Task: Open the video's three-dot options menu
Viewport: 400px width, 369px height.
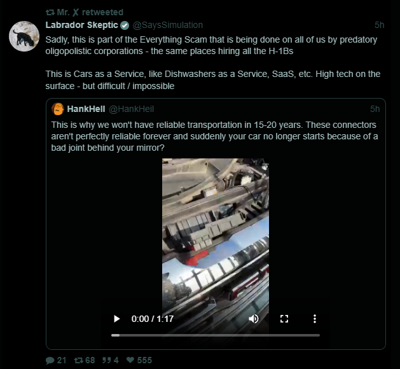Action: [315, 319]
